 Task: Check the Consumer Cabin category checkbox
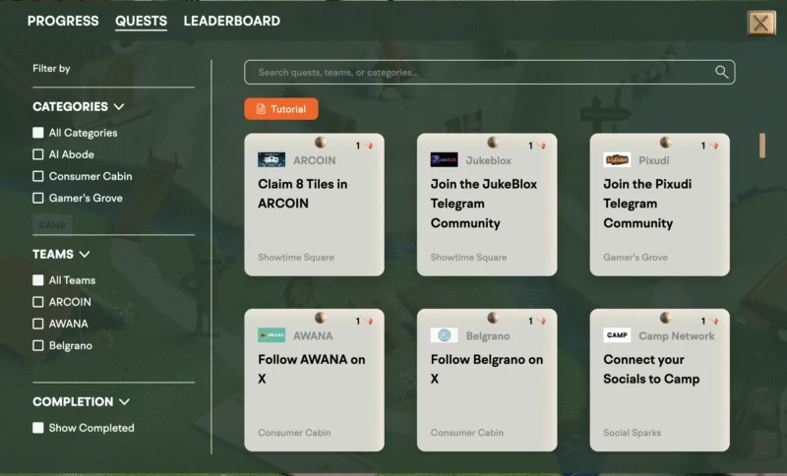[x=38, y=176]
